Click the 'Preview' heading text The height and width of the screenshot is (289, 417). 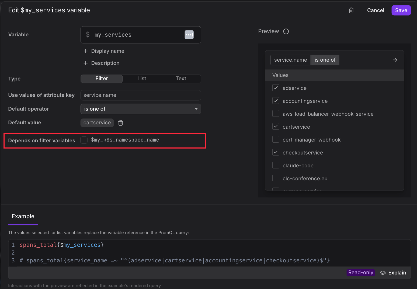pyautogui.click(x=269, y=31)
